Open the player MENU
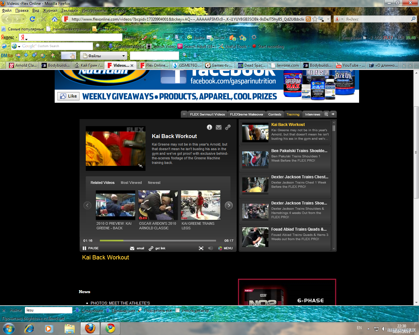The width and height of the screenshot is (419, 335). (225, 248)
